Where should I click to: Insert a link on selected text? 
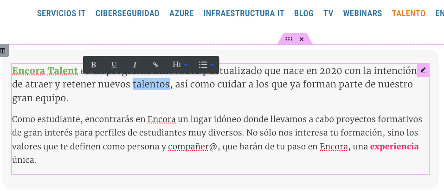(x=155, y=65)
